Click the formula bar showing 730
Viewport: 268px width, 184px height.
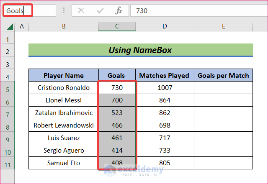(197, 10)
